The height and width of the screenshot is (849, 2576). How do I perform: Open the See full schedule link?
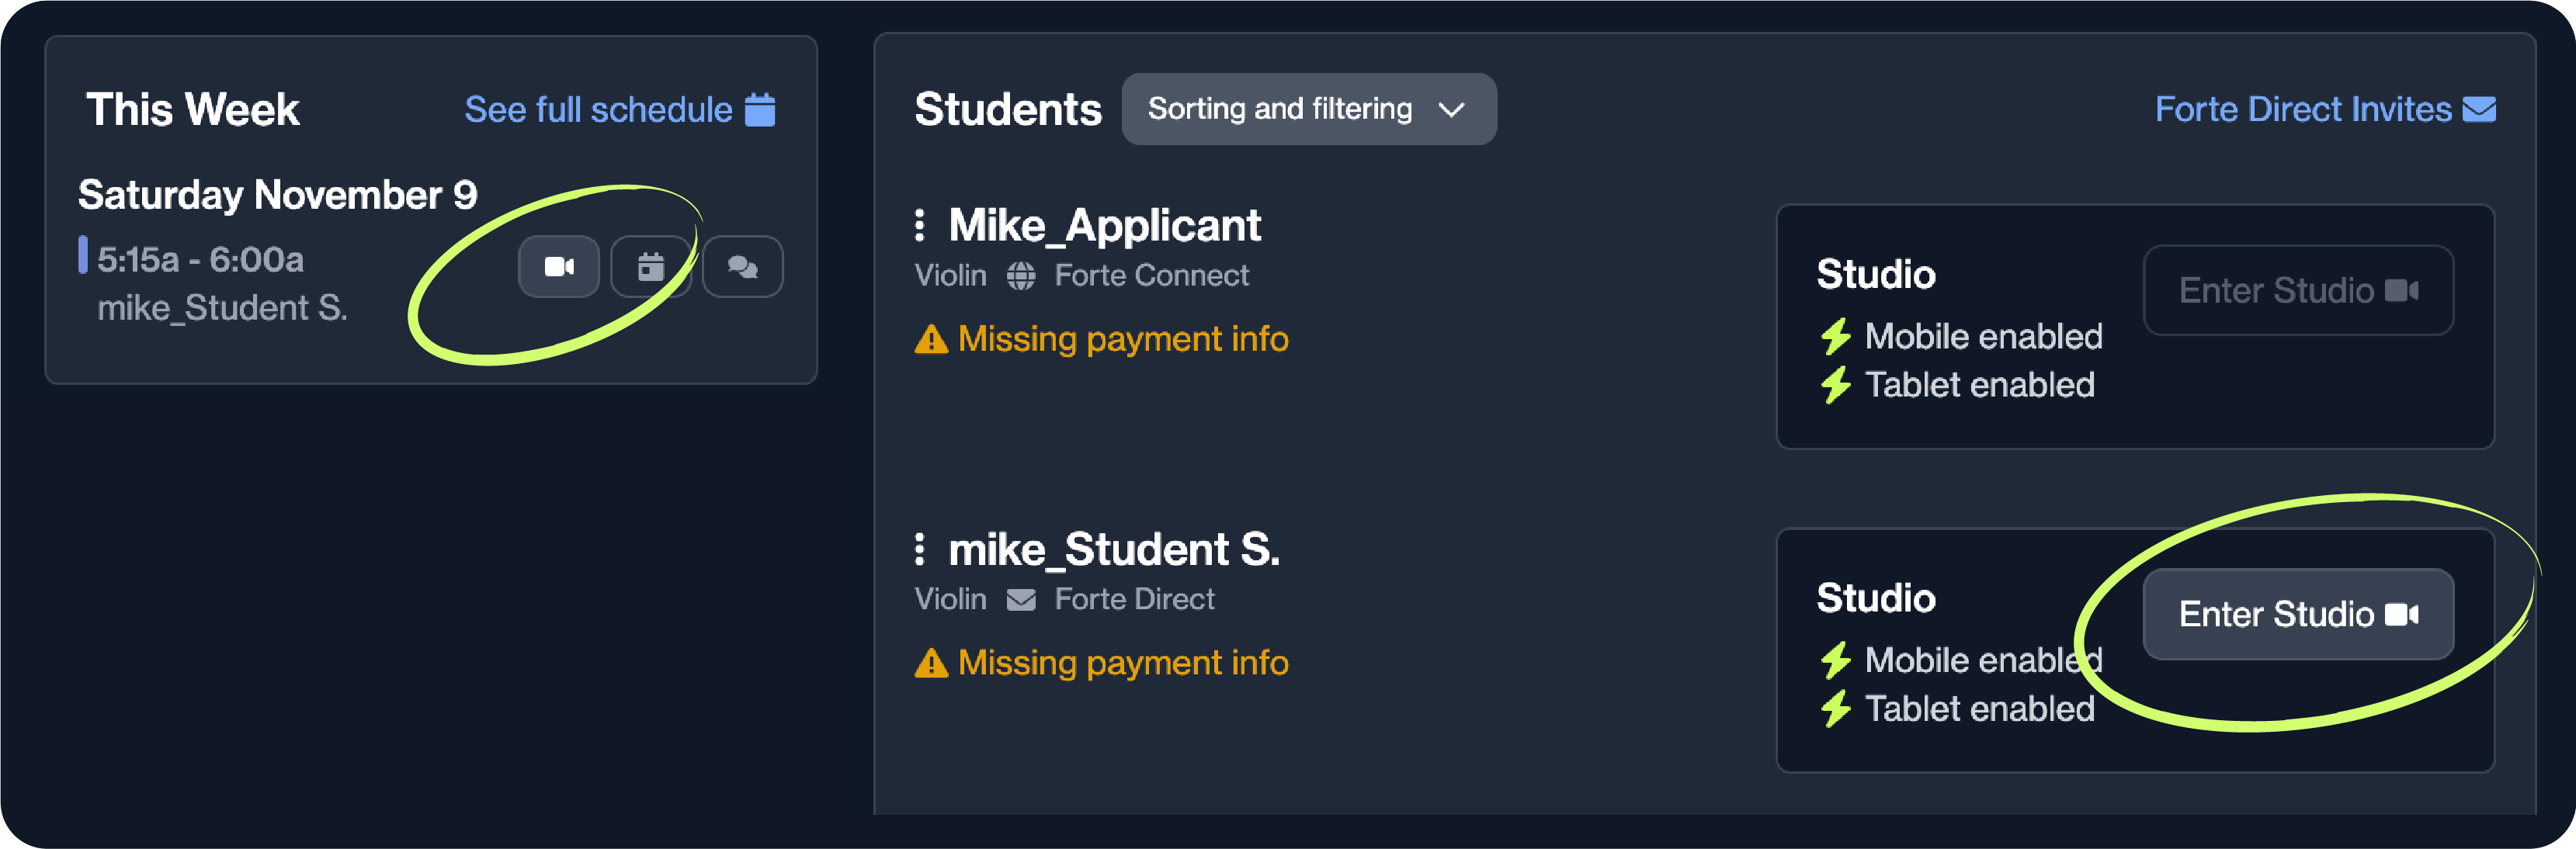598,109
